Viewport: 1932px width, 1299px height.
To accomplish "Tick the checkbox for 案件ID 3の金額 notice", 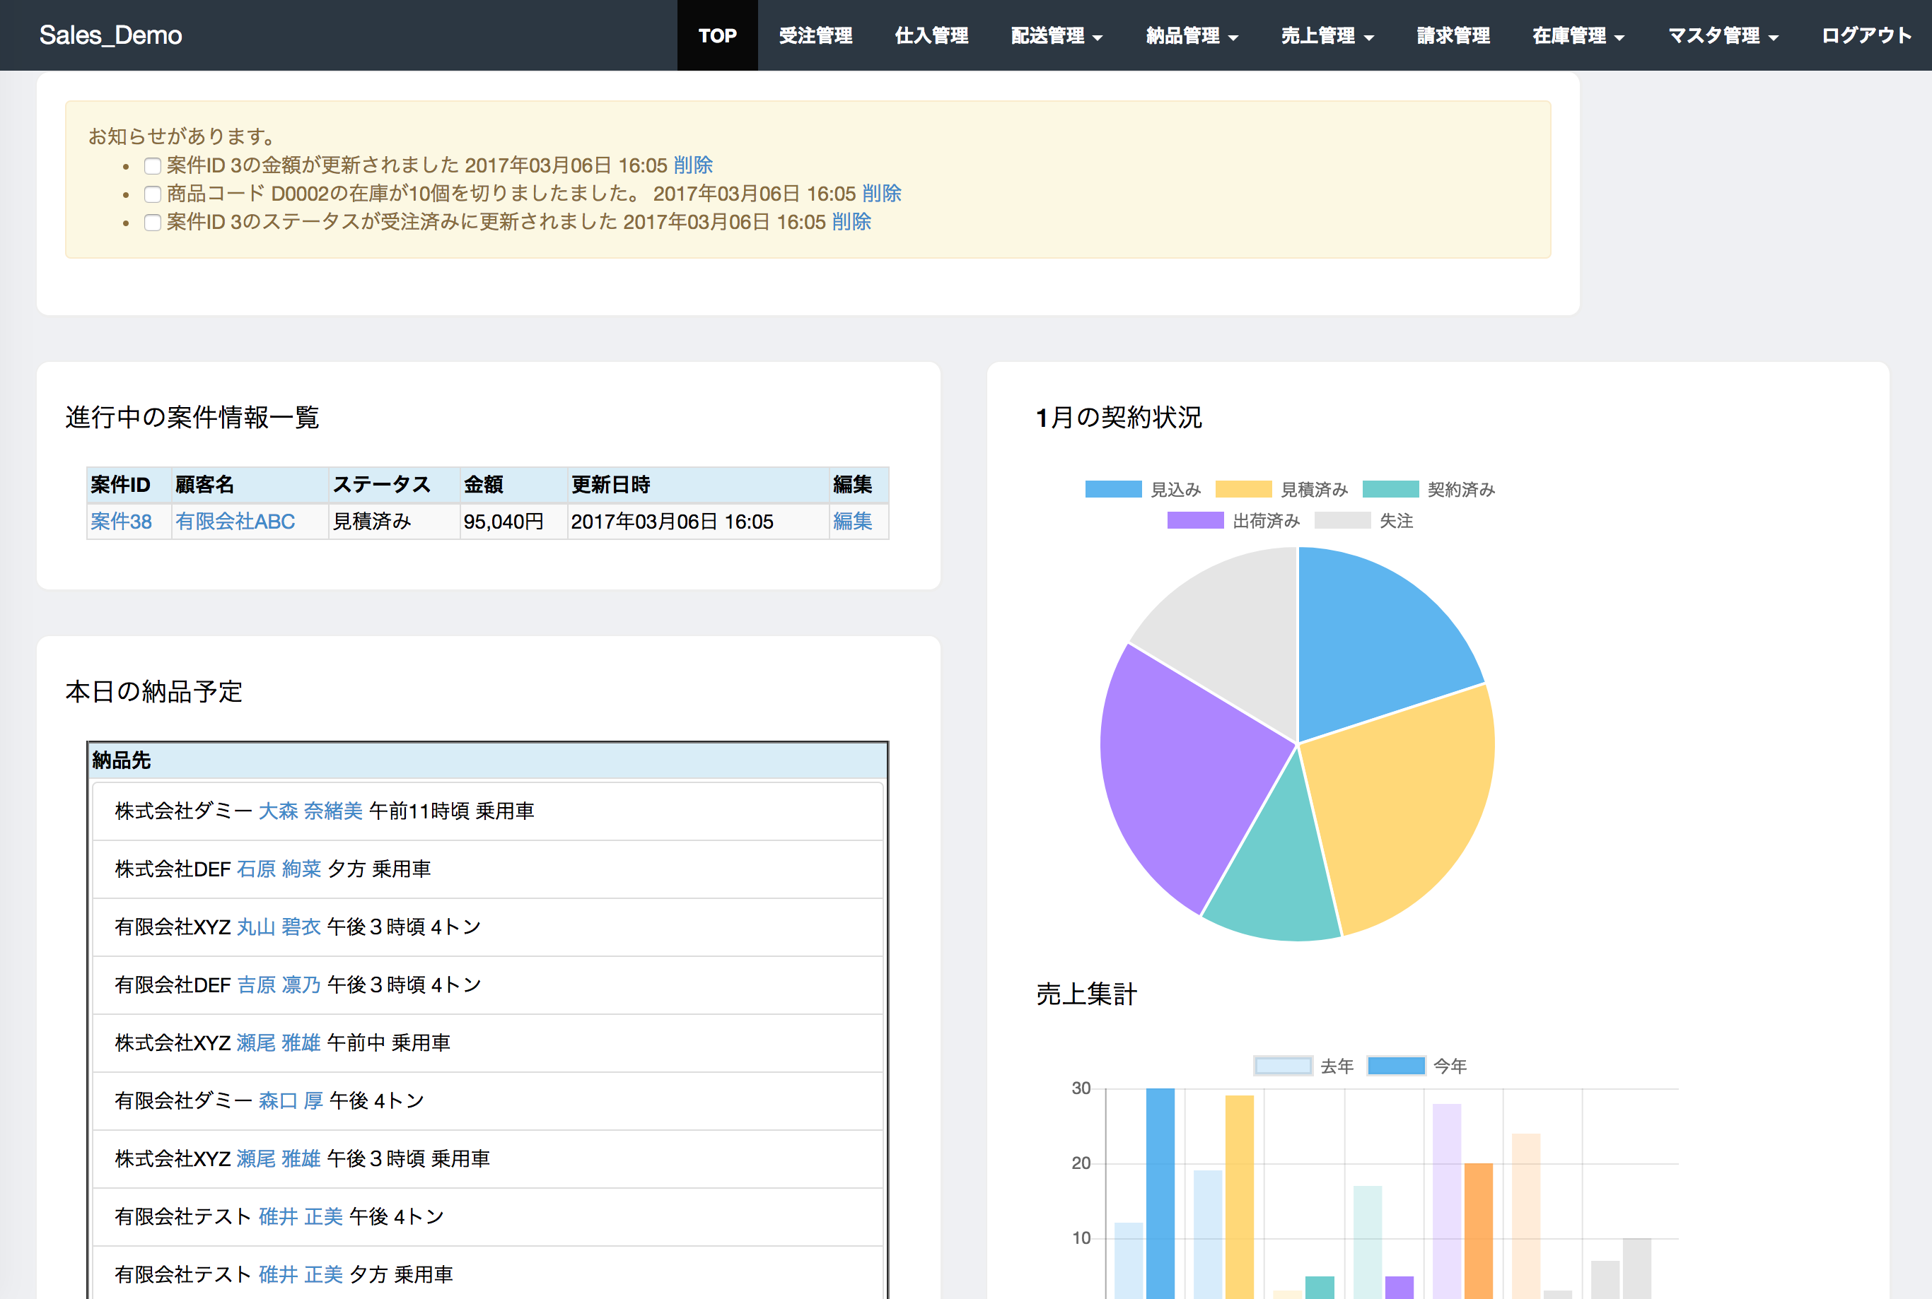I will point(153,167).
